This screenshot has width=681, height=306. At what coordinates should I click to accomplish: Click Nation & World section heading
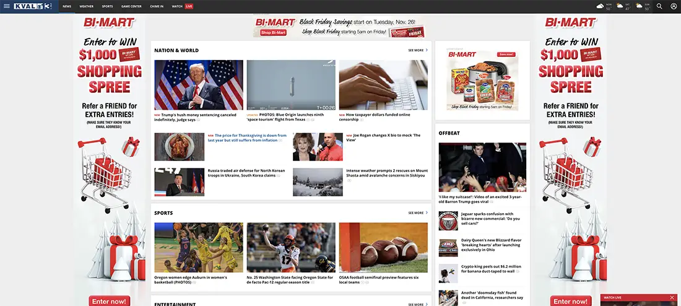(176, 50)
